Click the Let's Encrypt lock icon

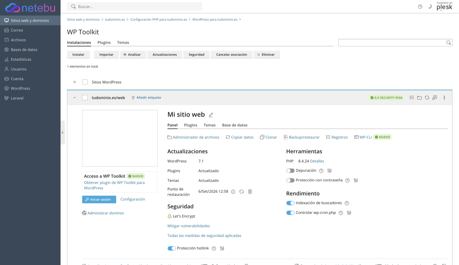point(170,216)
